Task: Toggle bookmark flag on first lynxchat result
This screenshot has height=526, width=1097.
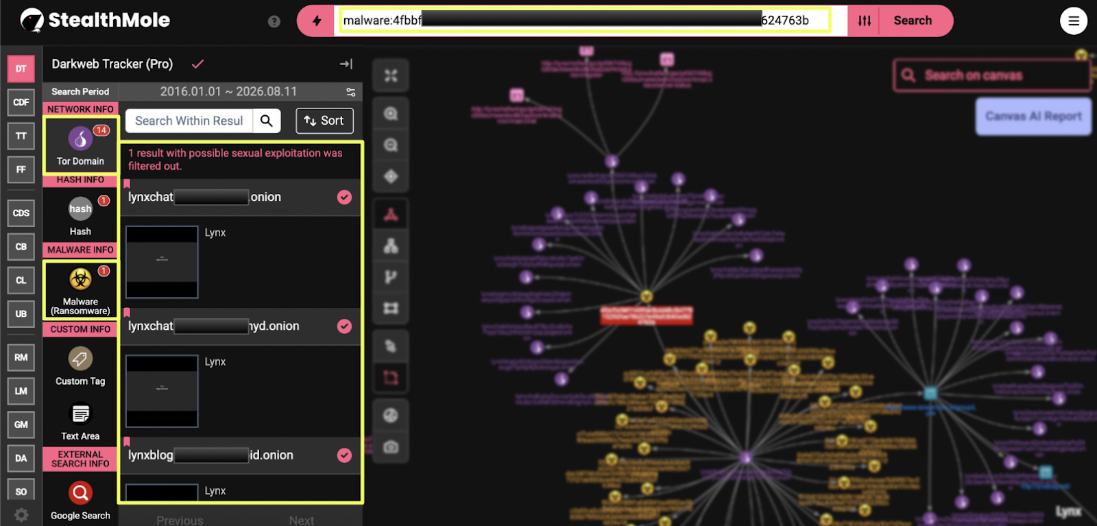Action: [x=127, y=184]
